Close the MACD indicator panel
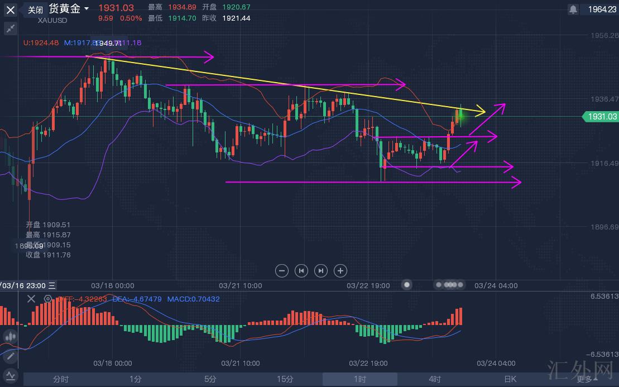619x387 pixels. click(31, 299)
